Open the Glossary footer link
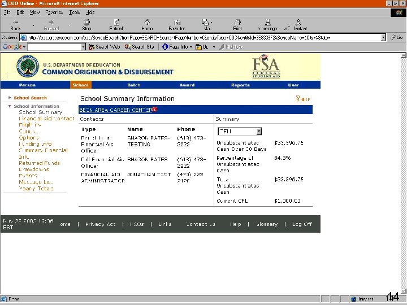This screenshot has width=407, height=305. click(x=267, y=224)
